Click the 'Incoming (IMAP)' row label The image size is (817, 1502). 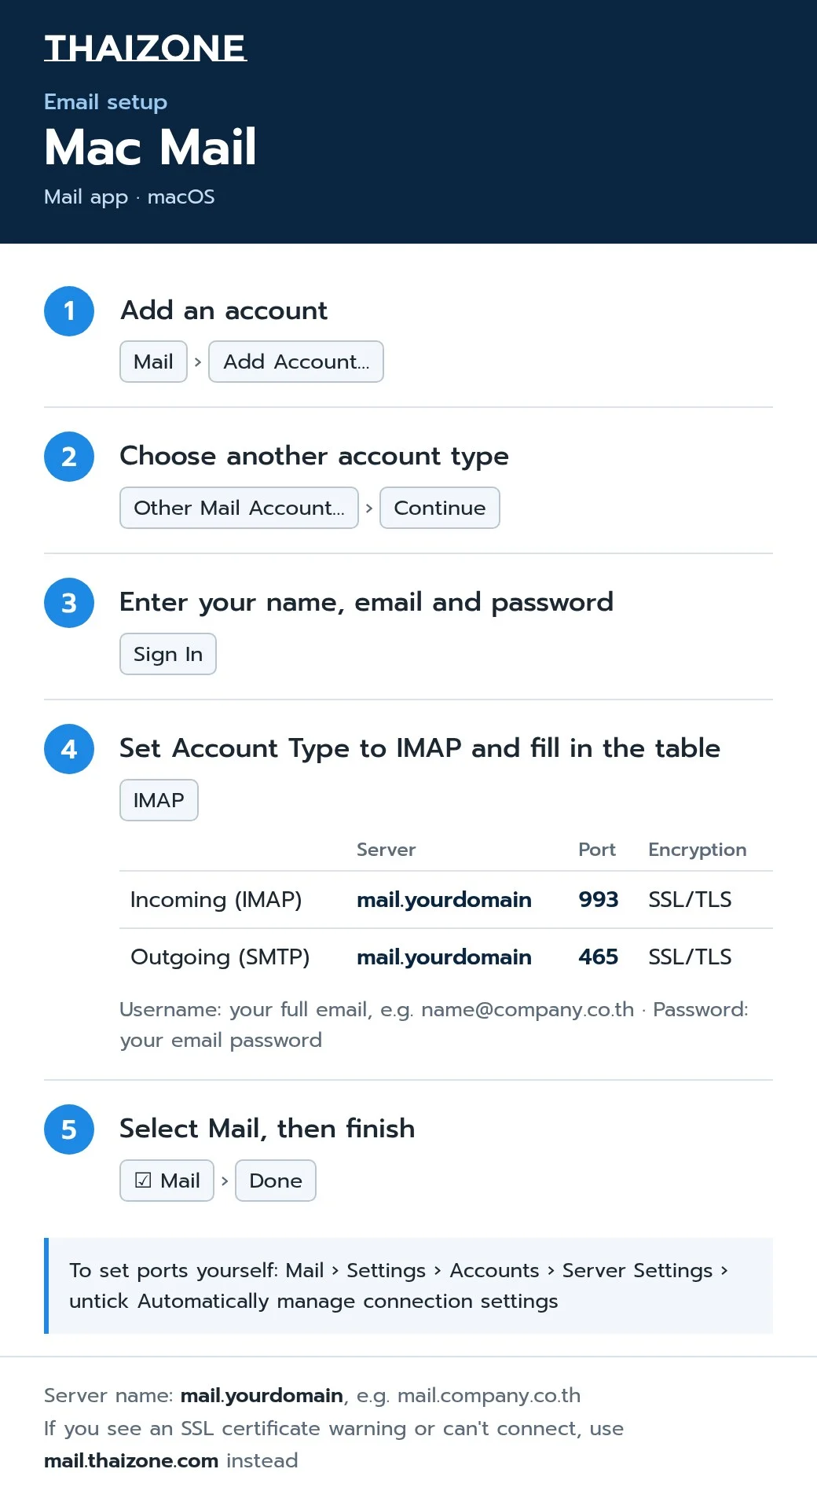pos(216,900)
